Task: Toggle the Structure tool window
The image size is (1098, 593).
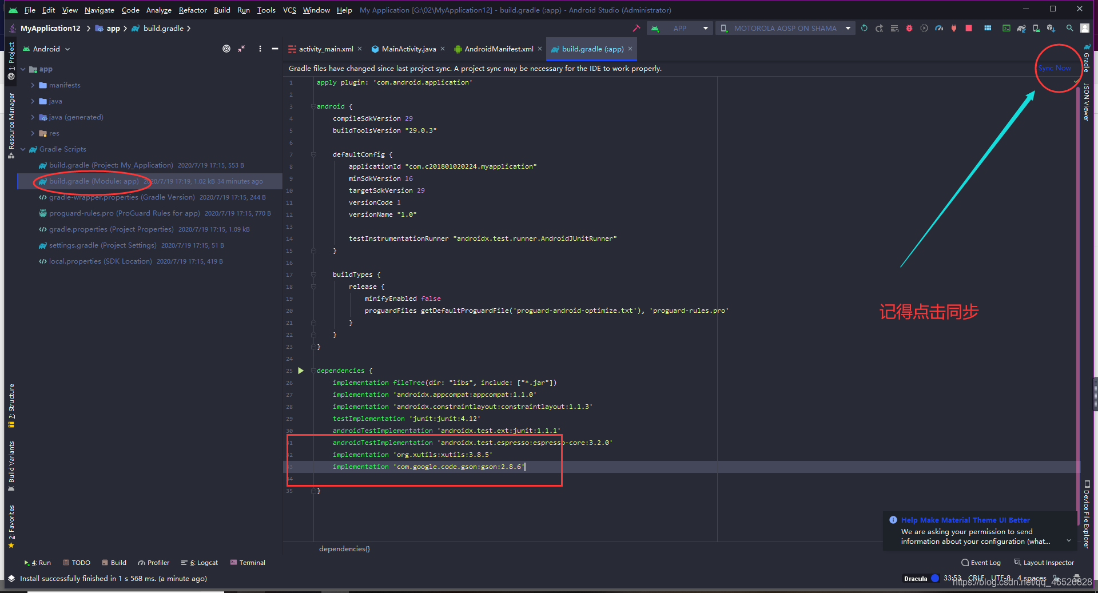Action: coord(11,406)
